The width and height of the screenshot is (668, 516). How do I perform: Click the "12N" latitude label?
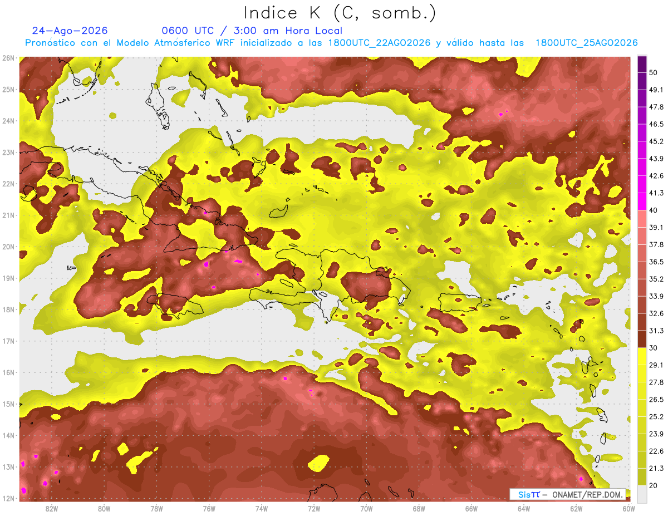[x=9, y=498]
